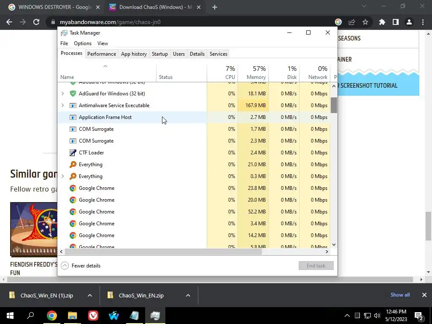Open the taskbar search magnifier
This screenshot has width=432, height=324.
point(30,316)
